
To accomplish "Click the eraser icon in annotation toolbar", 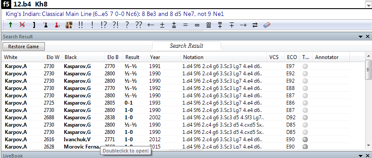I will (x=267, y=25).
